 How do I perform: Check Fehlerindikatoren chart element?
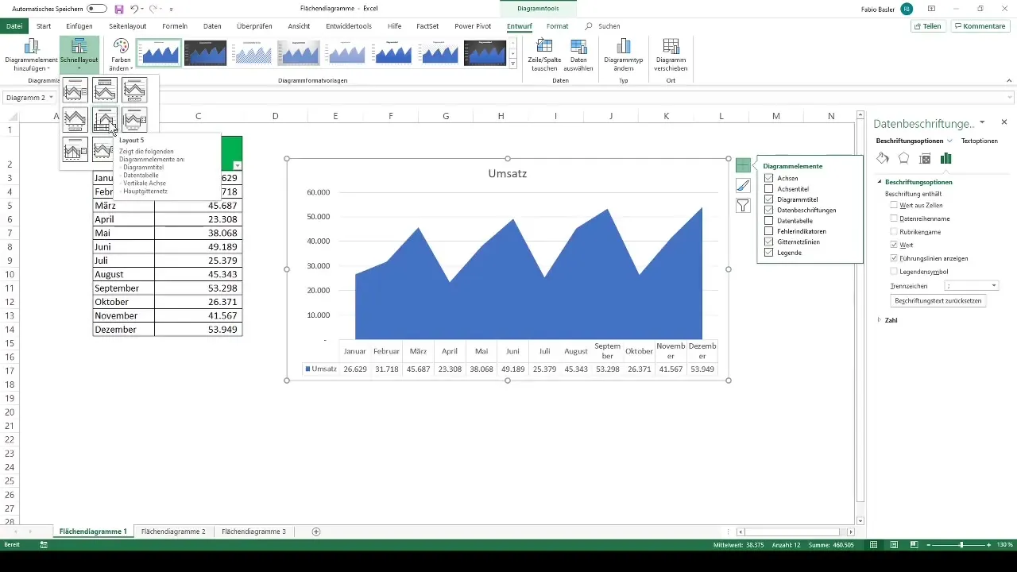(x=768, y=231)
